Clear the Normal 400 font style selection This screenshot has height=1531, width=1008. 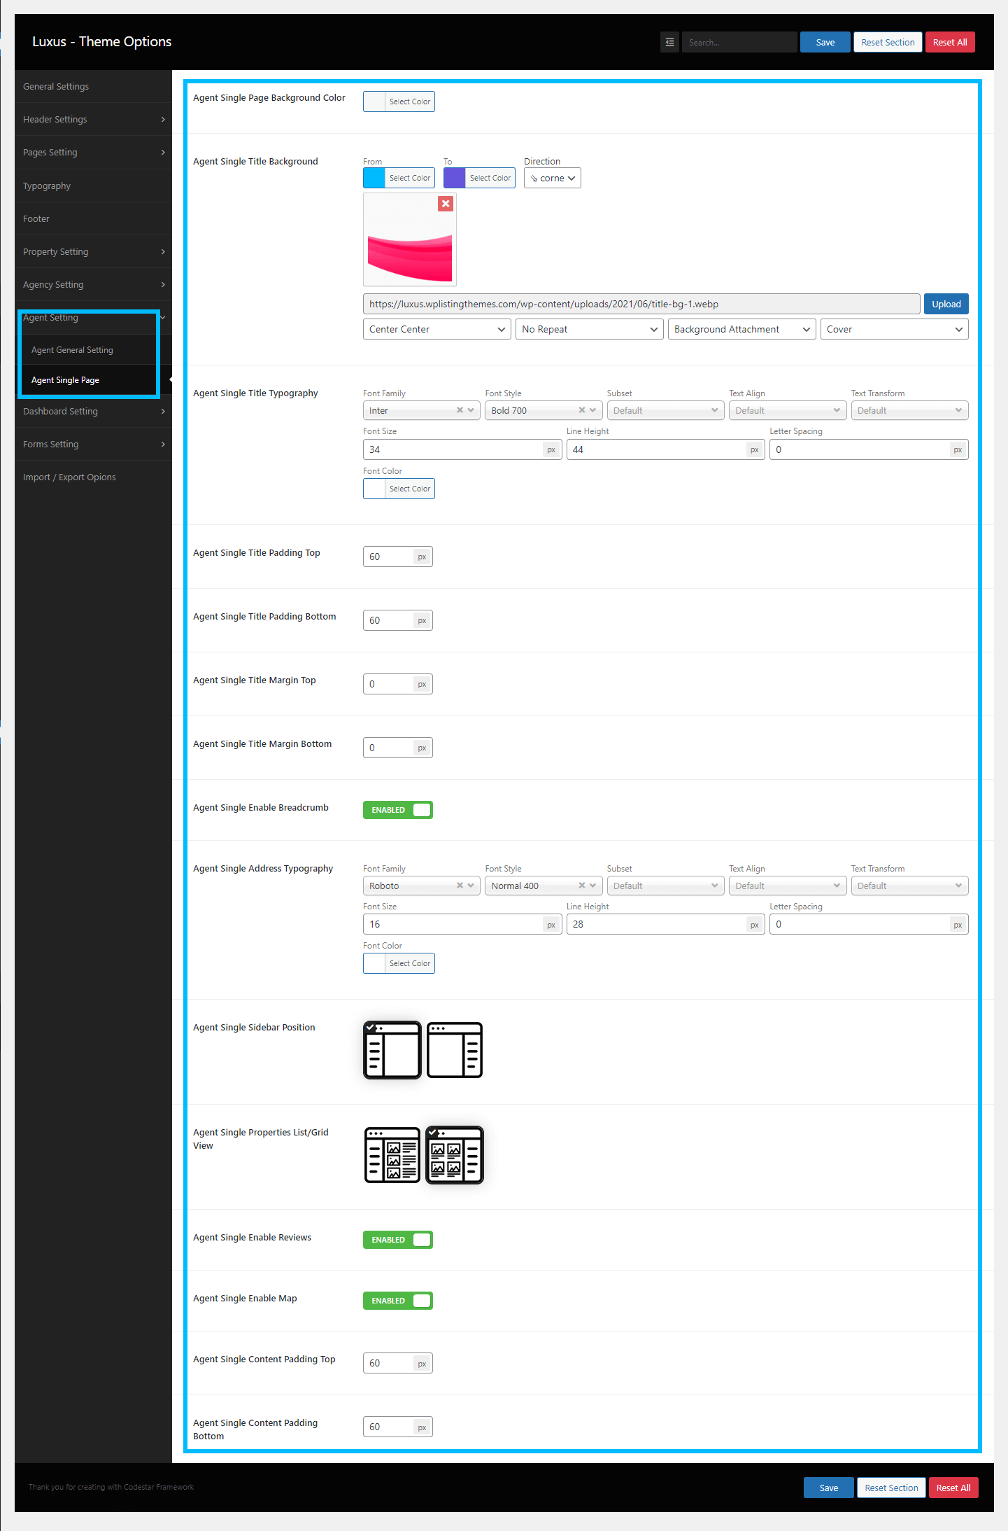pyautogui.click(x=581, y=886)
